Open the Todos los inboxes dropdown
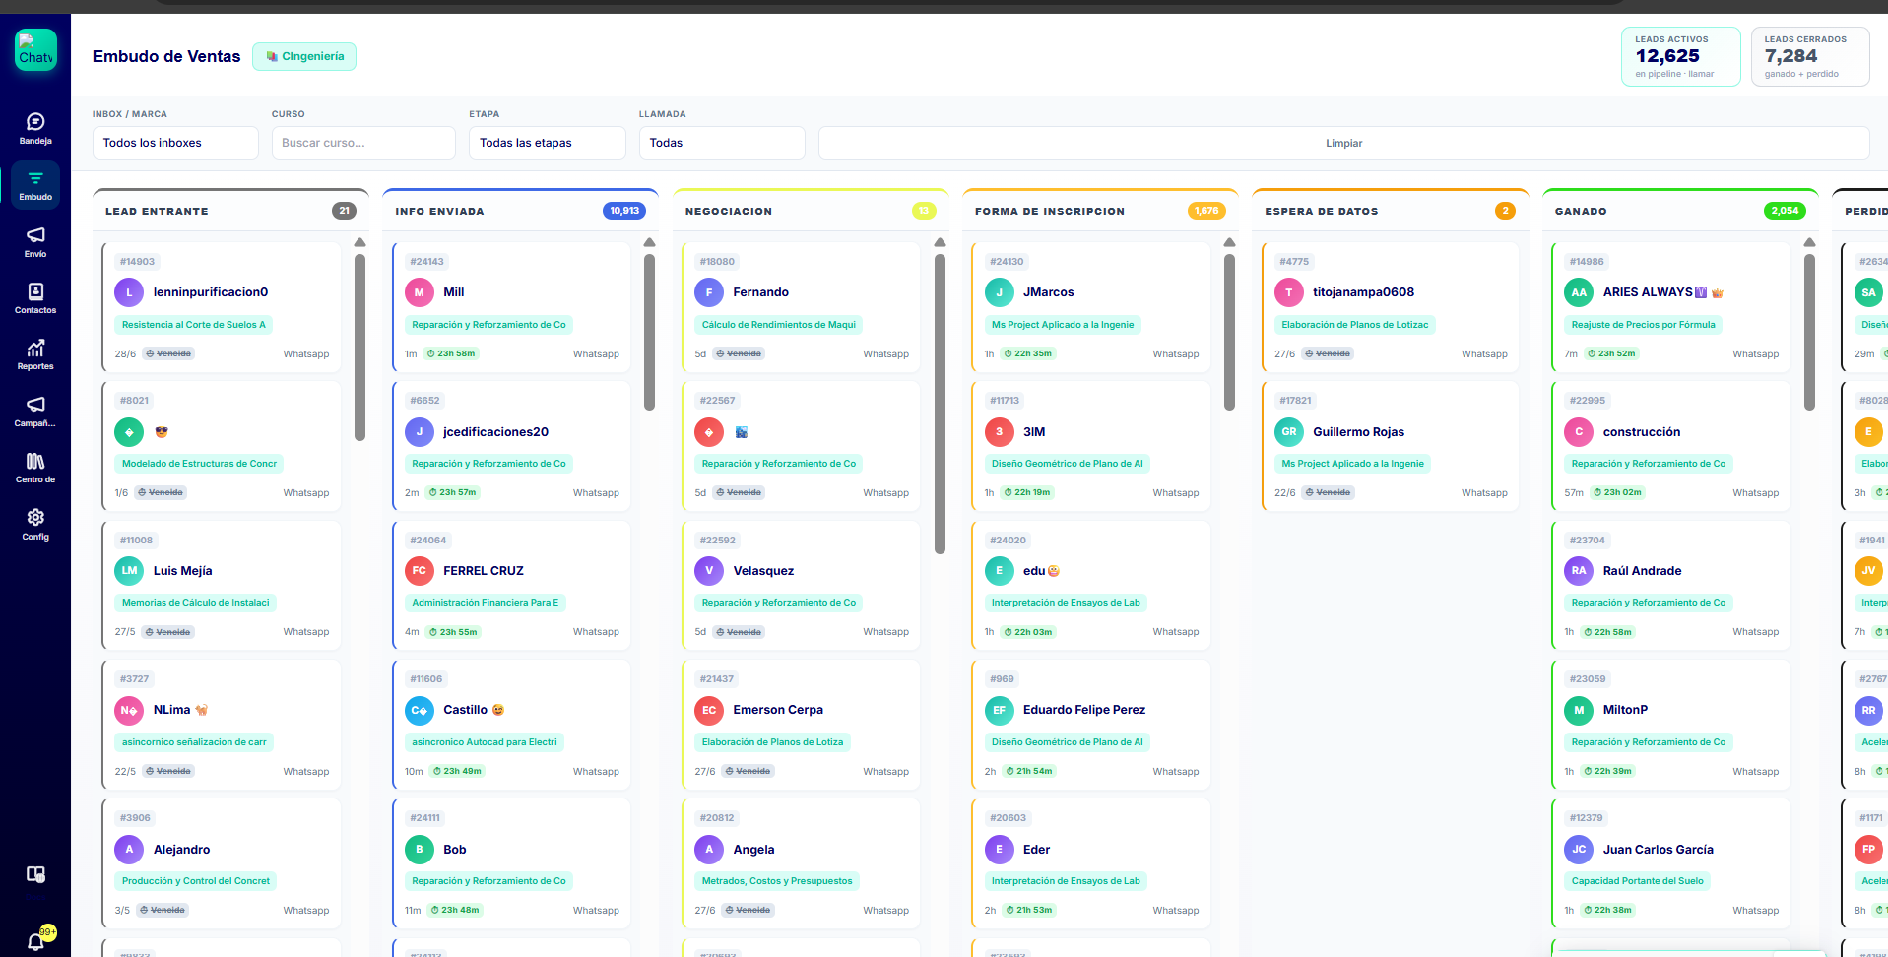The image size is (1888, 957). point(175,143)
